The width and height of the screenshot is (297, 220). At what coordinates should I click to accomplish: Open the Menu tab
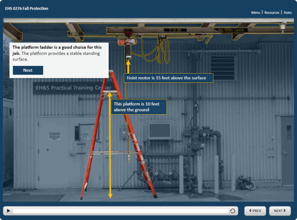(256, 12)
